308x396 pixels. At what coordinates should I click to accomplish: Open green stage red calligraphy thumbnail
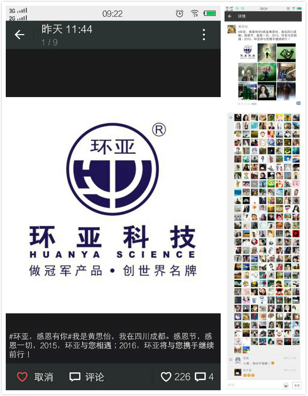coord(267,72)
